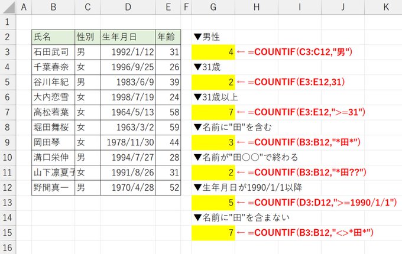Select row 13 header
This screenshot has height=254, width=402.
pyautogui.click(x=8, y=203)
